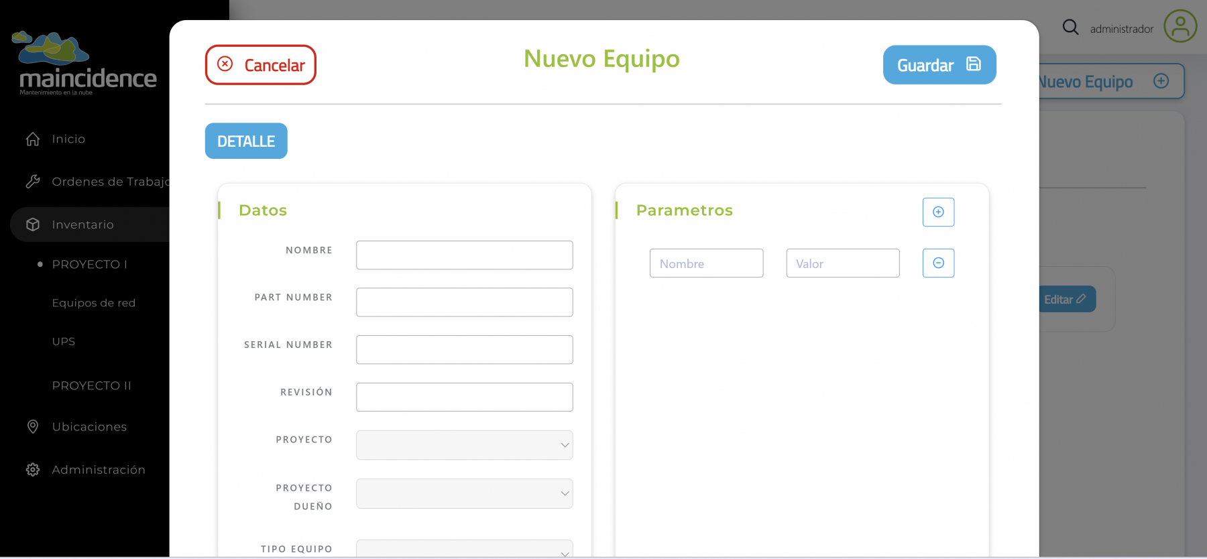This screenshot has height=559, width=1207.
Task: Remove the parameter row with minus icon
Action: [938, 263]
